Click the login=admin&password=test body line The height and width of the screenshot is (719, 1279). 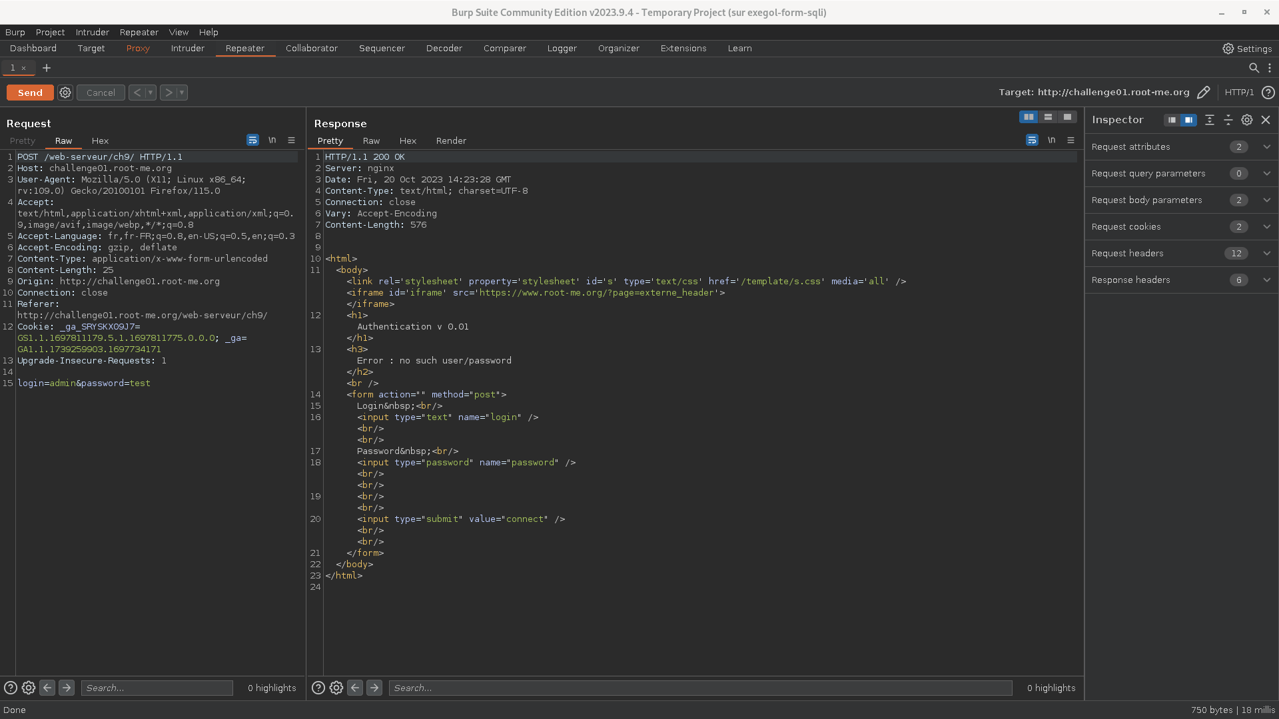[x=84, y=383]
